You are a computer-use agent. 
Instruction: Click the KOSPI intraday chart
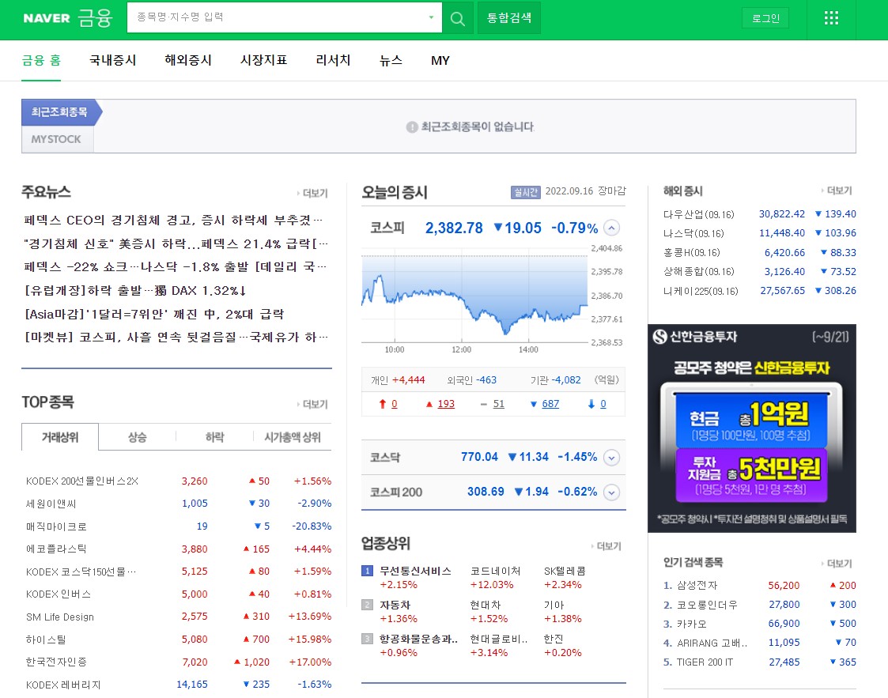pyautogui.click(x=474, y=297)
